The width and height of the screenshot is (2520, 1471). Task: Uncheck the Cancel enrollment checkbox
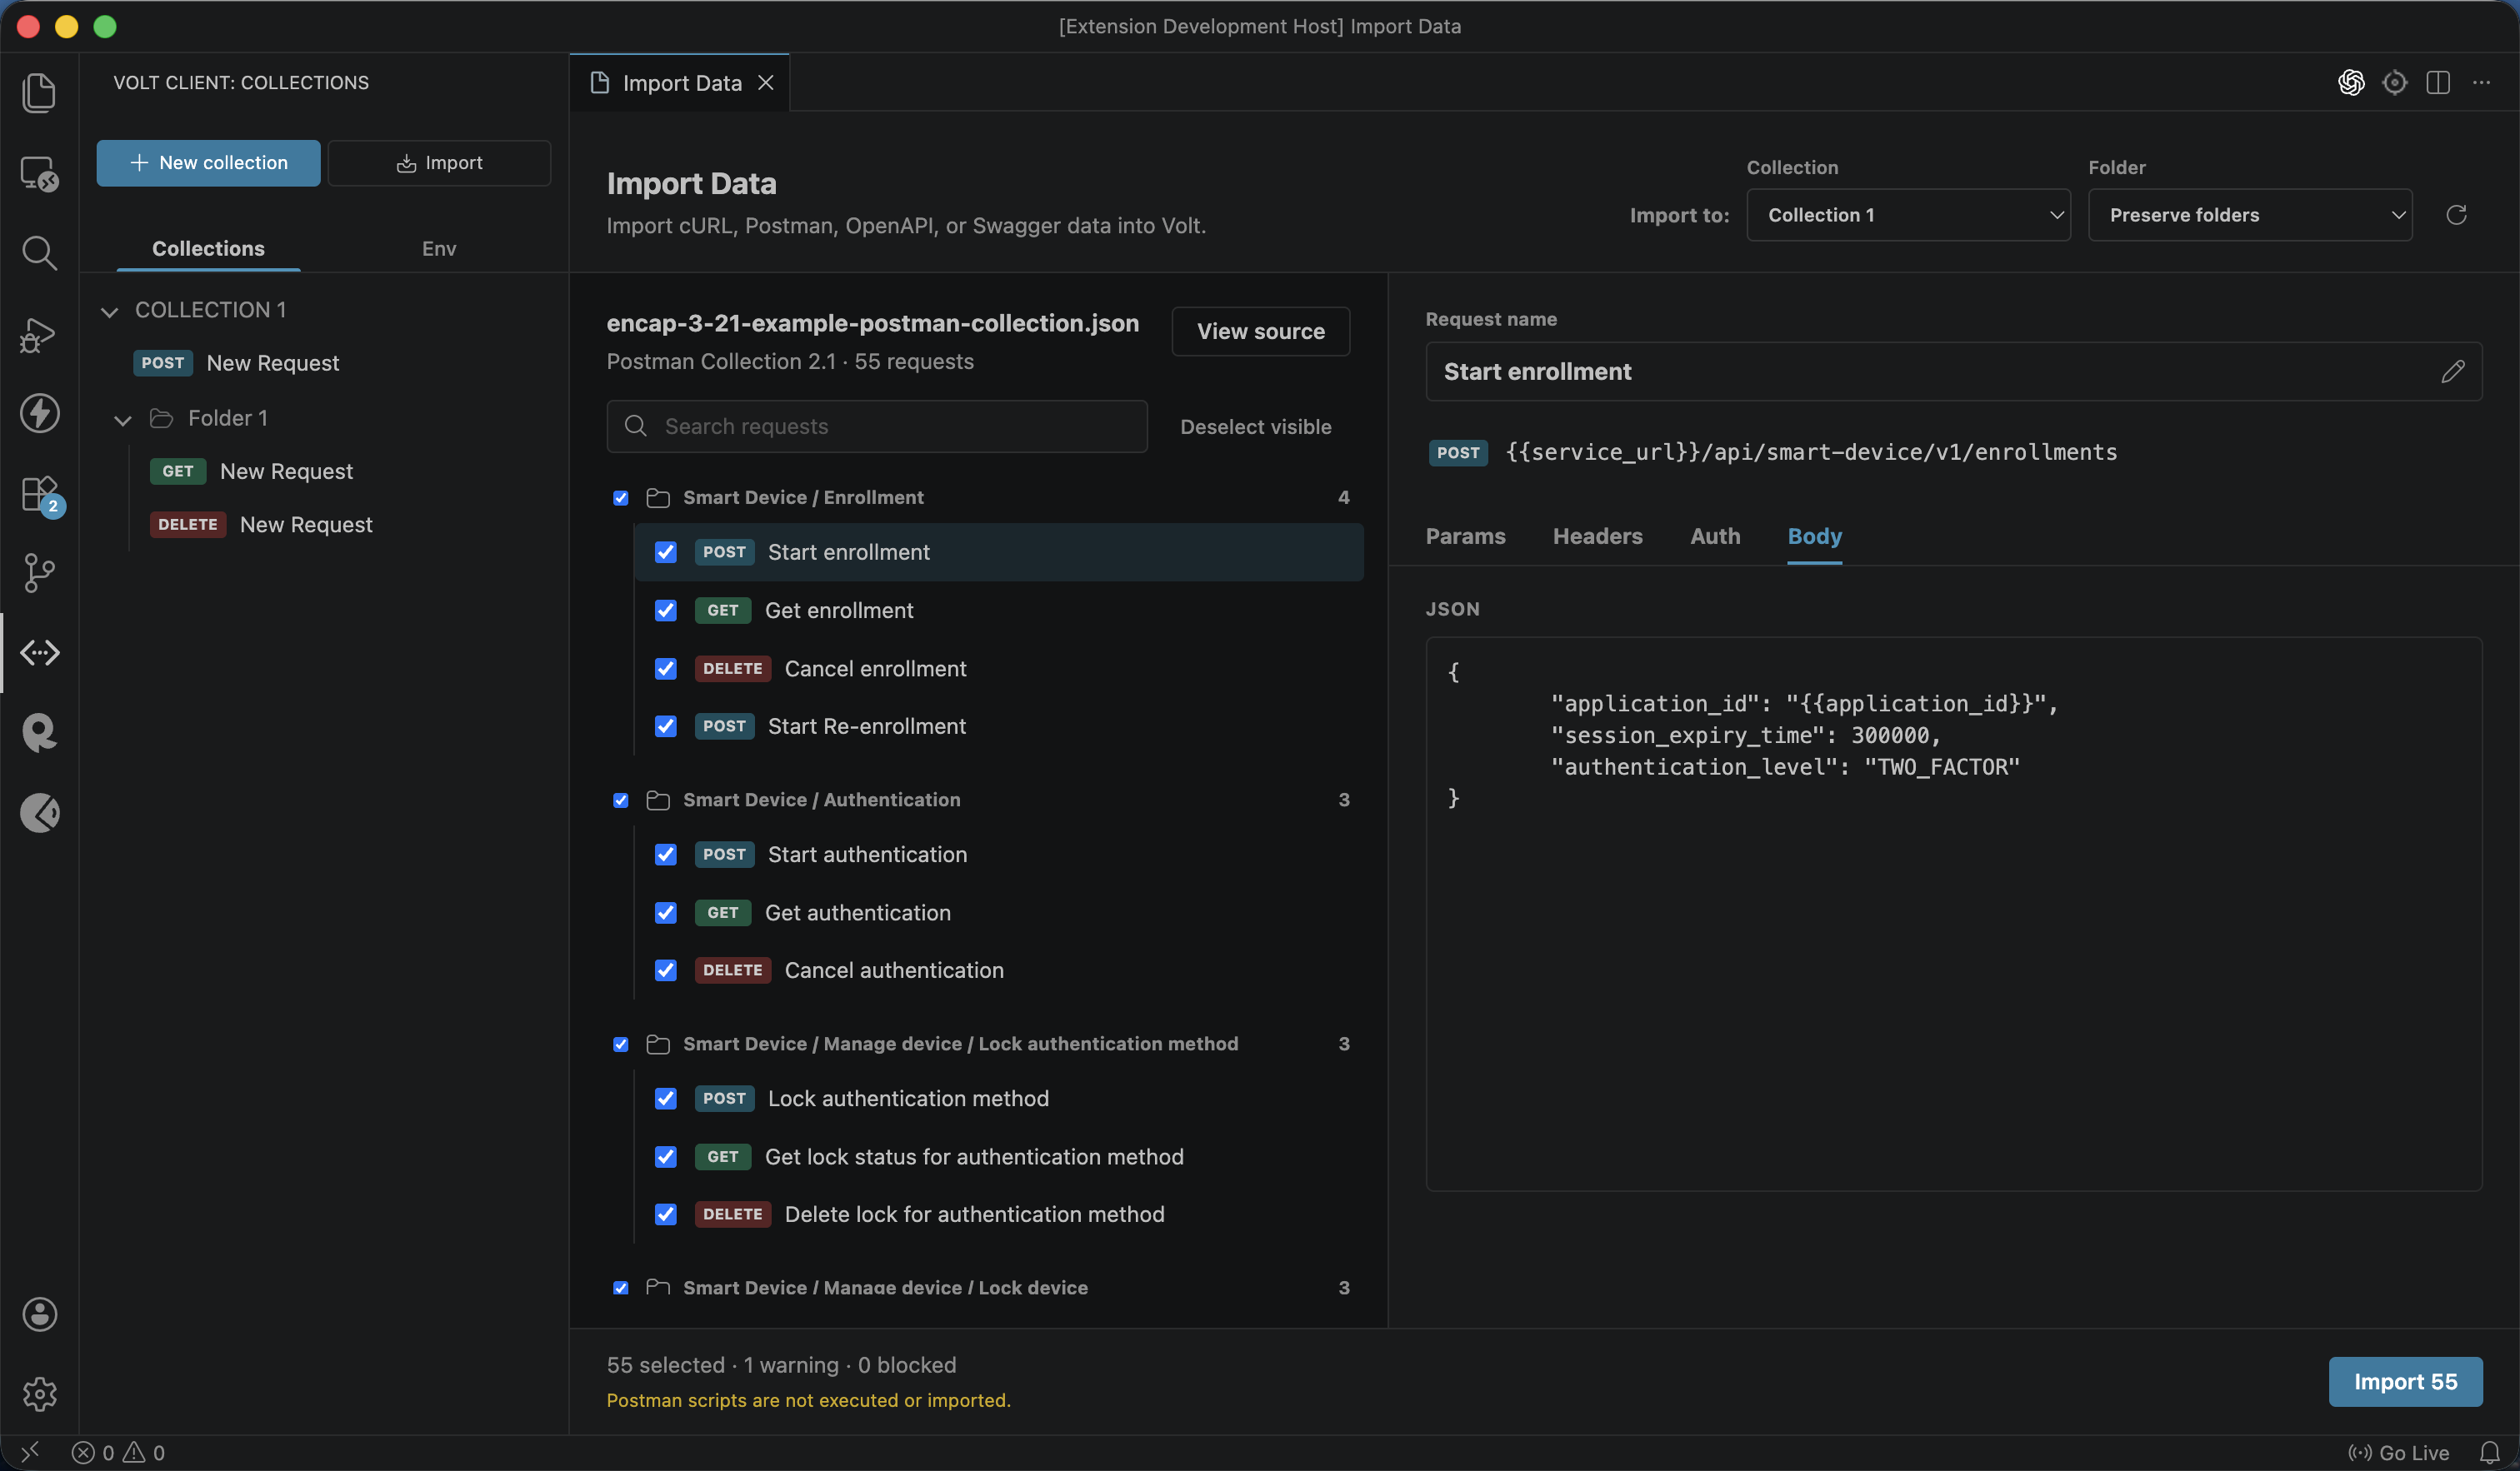(666, 669)
